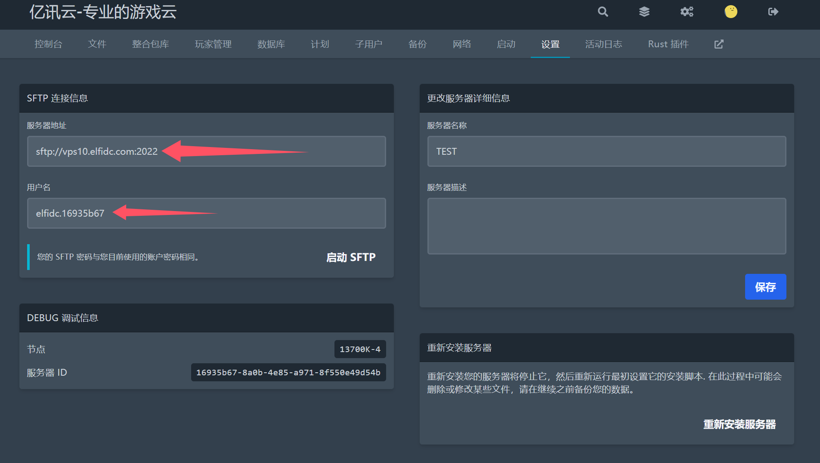Click the node value 13700K-4
The height and width of the screenshot is (463, 820).
[x=360, y=349]
